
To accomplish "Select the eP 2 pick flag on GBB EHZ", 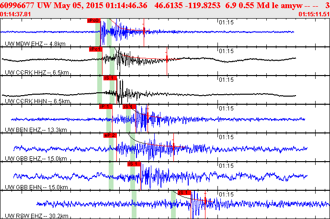I will (x=110, y=135).
